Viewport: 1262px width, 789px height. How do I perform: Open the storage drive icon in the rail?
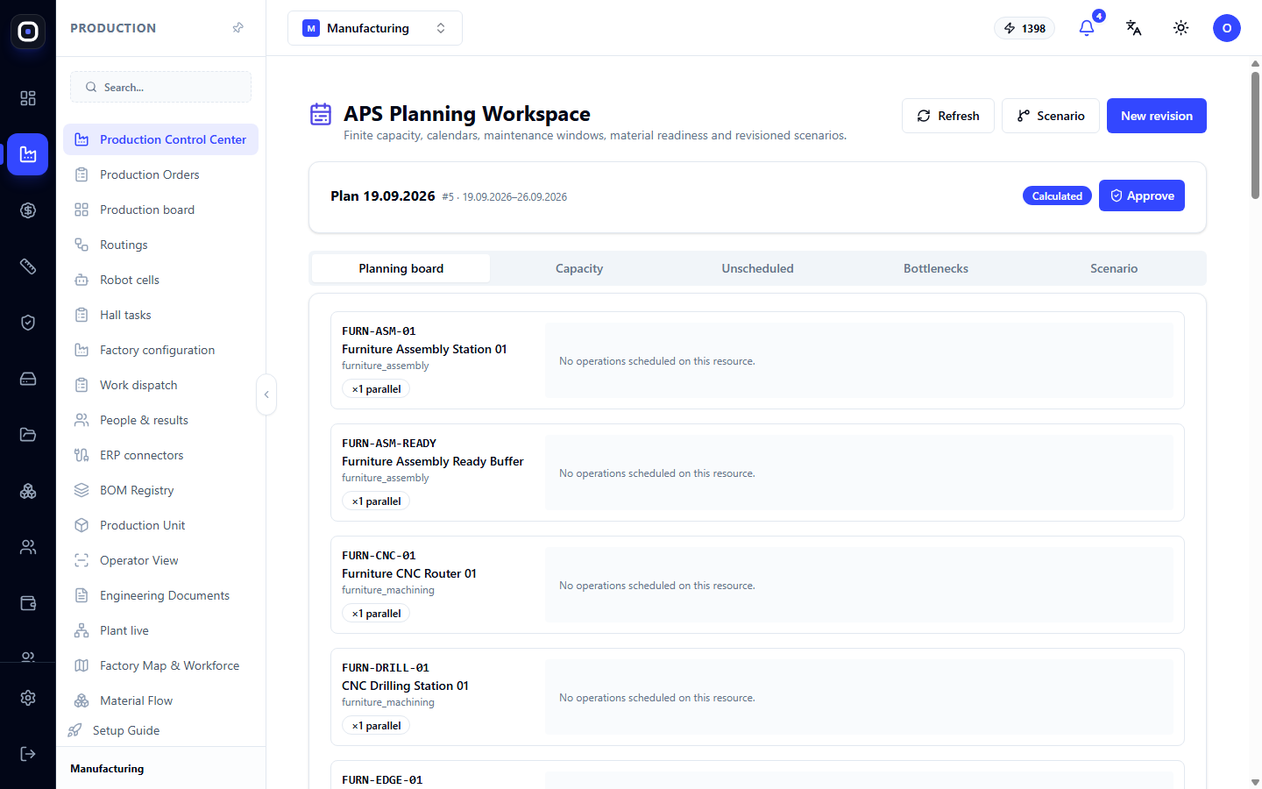click(28, 379)
